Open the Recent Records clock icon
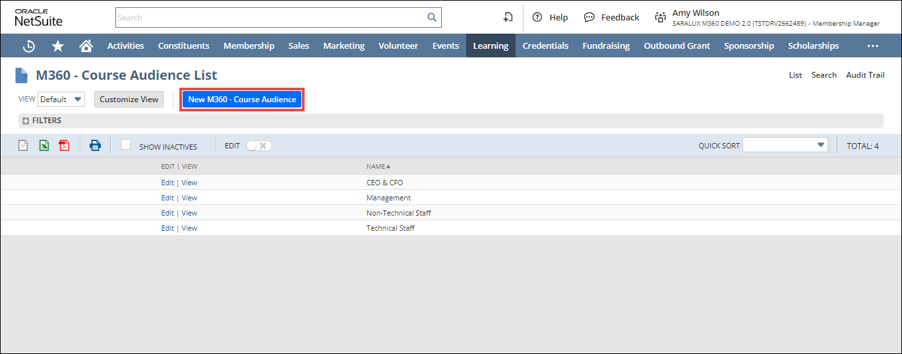 click(29, 46)
